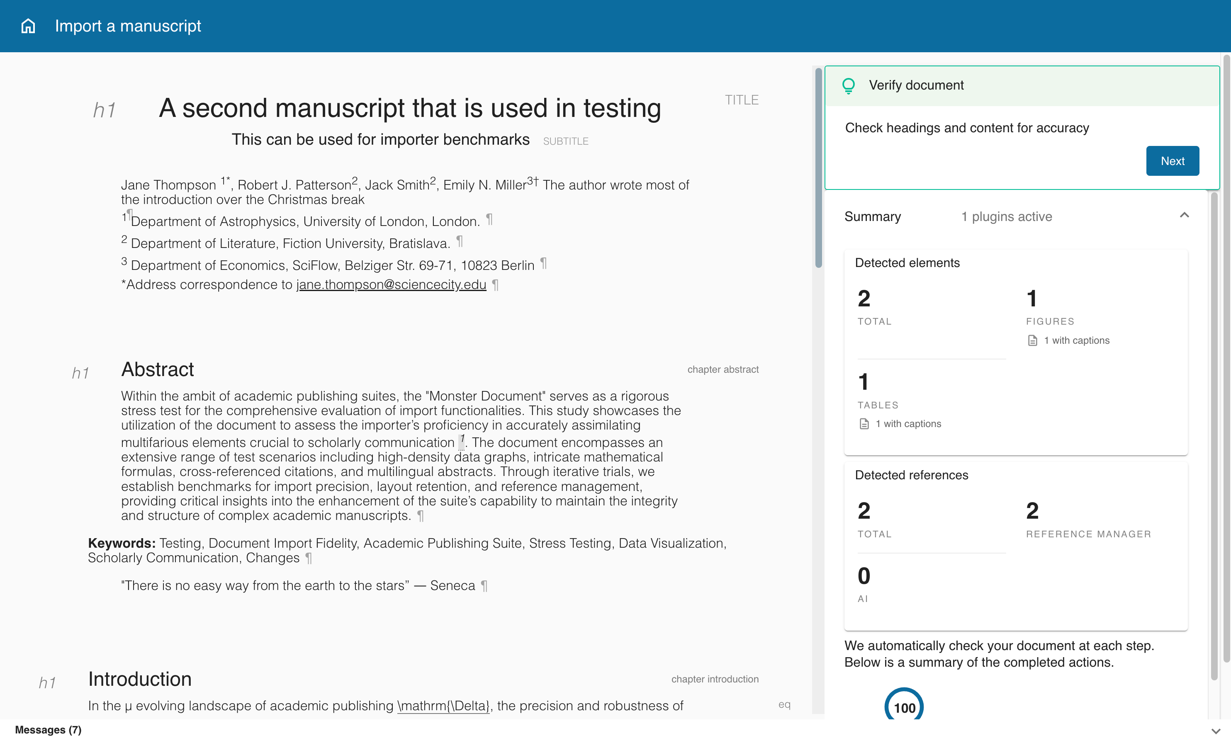Click the \mathrm{\Delta} equation link

pos(443,706)
